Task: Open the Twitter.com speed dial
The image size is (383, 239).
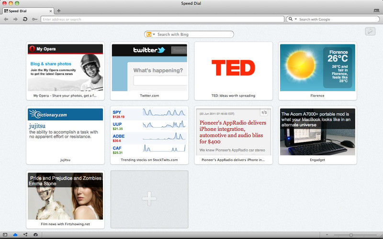Action: [149, 71]
